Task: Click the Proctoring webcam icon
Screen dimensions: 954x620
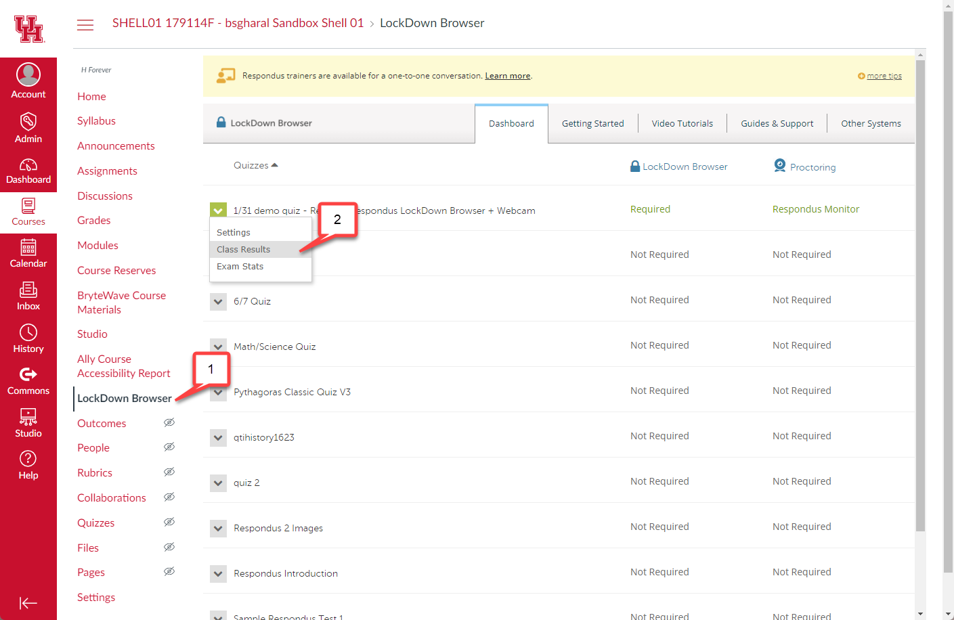Action: click(x=780, y=165)
